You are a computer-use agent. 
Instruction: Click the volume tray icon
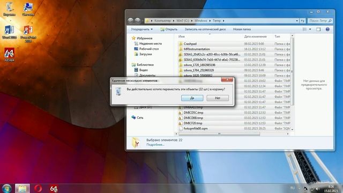click(x=317, y=188)
